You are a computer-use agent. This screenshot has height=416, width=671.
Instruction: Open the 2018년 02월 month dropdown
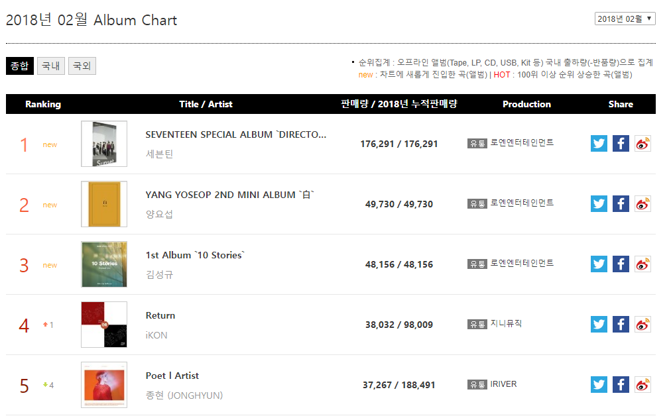pos(625,19)
